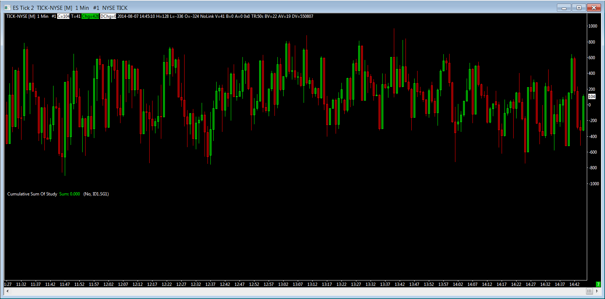Click the horizontal scrollbar thumb

[x=589, y=291]
